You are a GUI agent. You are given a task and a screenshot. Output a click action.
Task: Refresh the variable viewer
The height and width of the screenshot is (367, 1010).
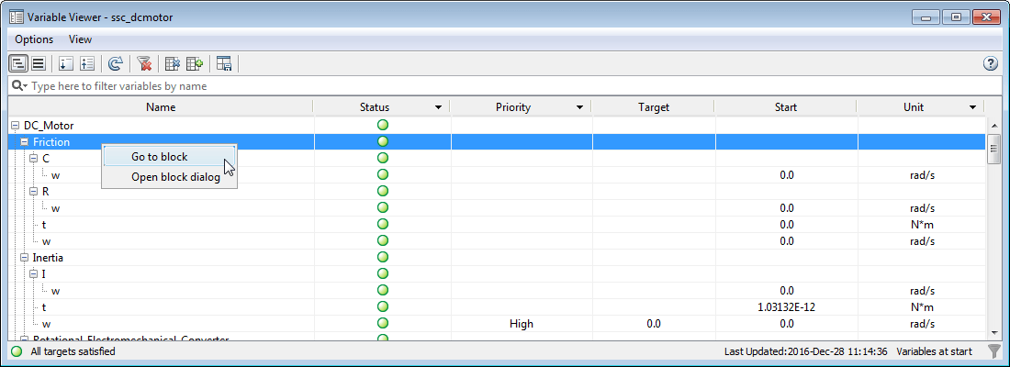116,63
